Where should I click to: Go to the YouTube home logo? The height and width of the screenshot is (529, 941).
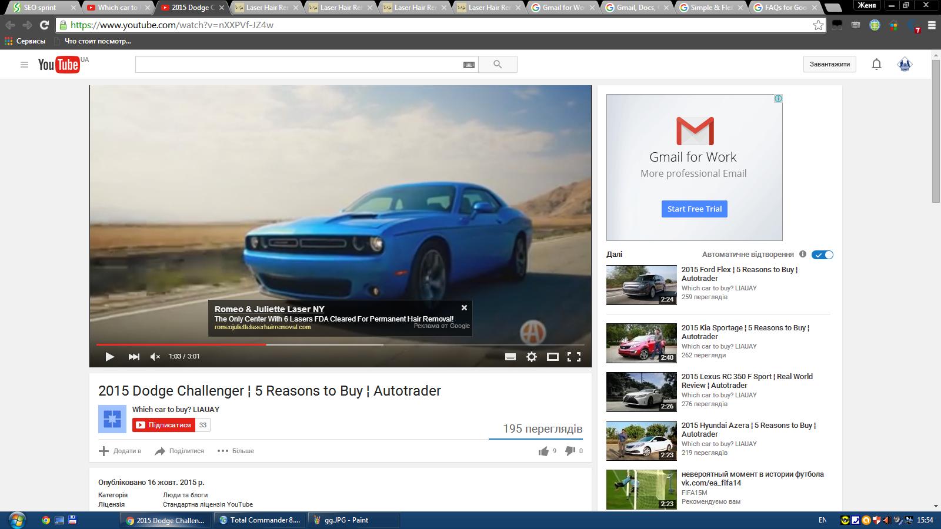[59, 65]
